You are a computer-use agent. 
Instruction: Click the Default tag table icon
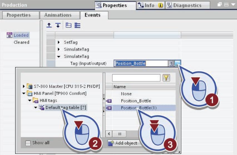41,107
